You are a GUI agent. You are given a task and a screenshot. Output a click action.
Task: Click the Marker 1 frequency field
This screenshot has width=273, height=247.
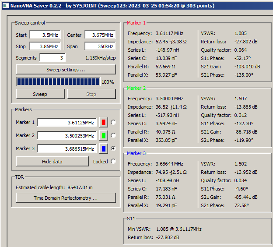pyautogui.click(x=67, y=122)
